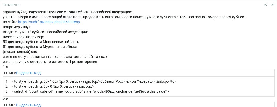
Task: Click code line 1 with the td label cell
Action: pos(94,81)
